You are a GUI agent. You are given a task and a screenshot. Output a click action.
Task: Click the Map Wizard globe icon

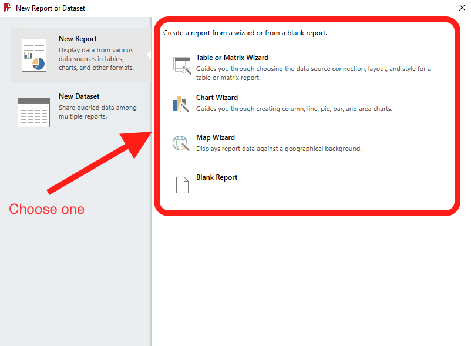(x=180, y=143)
